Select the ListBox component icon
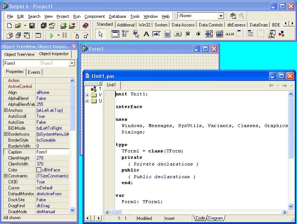 pos(209,34)
